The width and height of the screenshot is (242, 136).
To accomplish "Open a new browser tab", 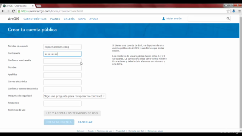I will [x=39, y=6].
